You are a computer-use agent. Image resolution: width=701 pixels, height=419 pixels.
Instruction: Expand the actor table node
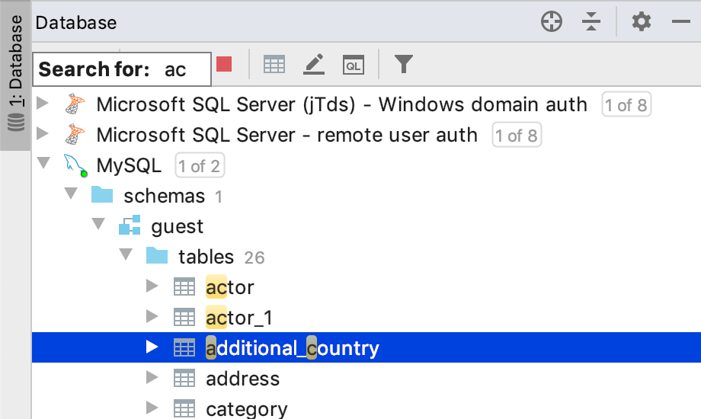point(152,285)
